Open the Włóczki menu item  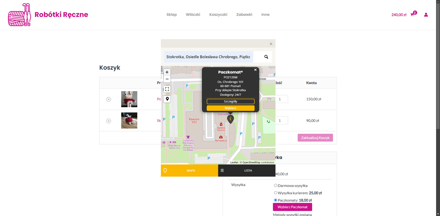[193, 15]
